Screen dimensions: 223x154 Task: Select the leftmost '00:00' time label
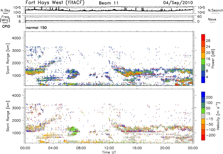[25, 148]
